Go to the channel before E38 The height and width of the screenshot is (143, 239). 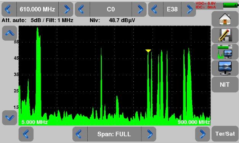[x=155, y=9]
